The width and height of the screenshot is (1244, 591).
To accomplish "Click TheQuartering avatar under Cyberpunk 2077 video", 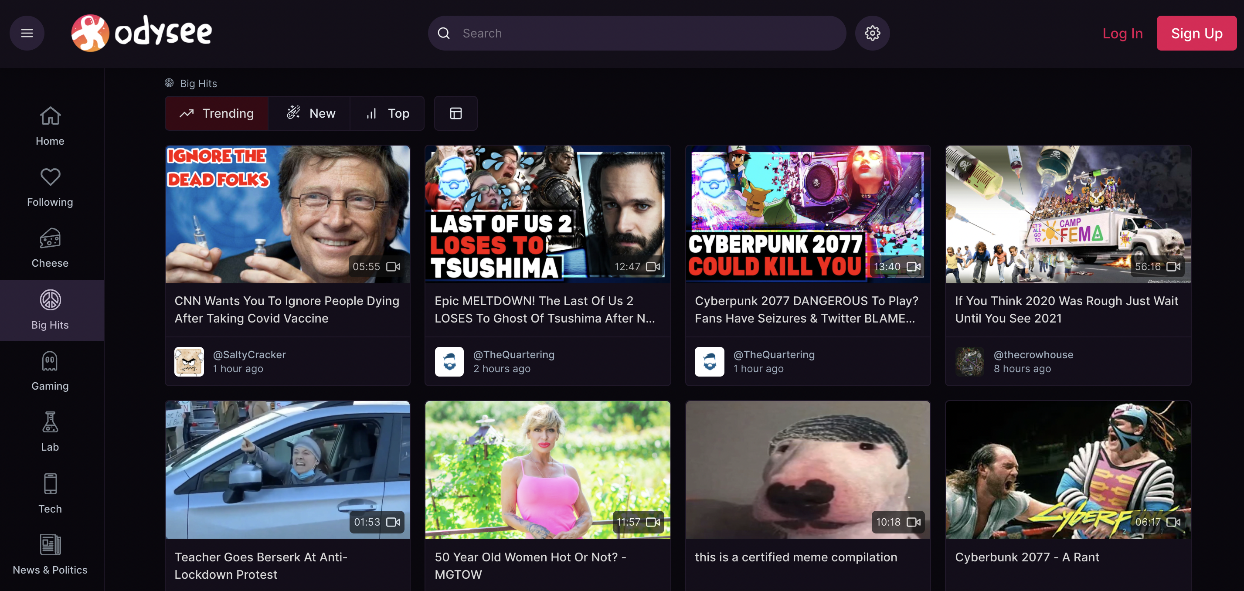I will 710,362.
